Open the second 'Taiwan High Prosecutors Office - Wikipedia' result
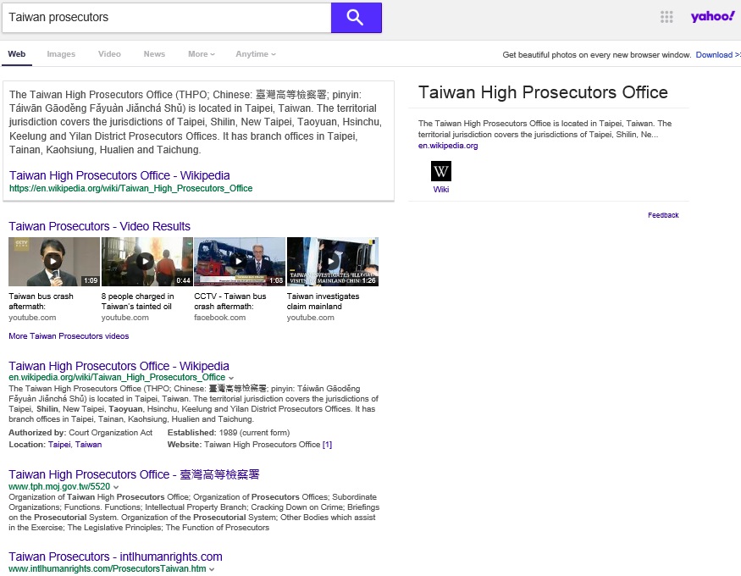 click(x=119, y=366)
